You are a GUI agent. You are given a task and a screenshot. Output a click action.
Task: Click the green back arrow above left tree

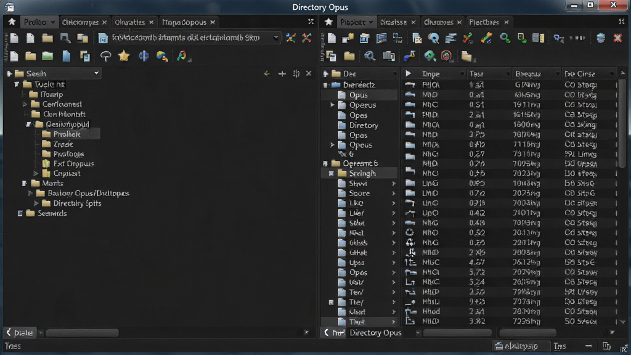[267, 74]
